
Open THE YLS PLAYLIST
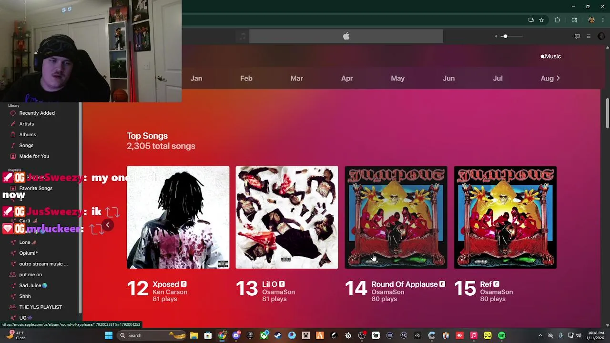point(41,307)
